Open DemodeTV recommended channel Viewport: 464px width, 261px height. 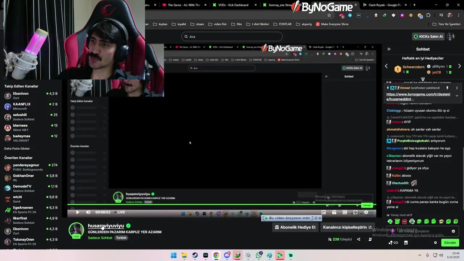coord(31,188)
